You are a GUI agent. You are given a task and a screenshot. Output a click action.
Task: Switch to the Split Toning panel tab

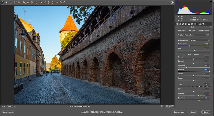tap(189, 24)
